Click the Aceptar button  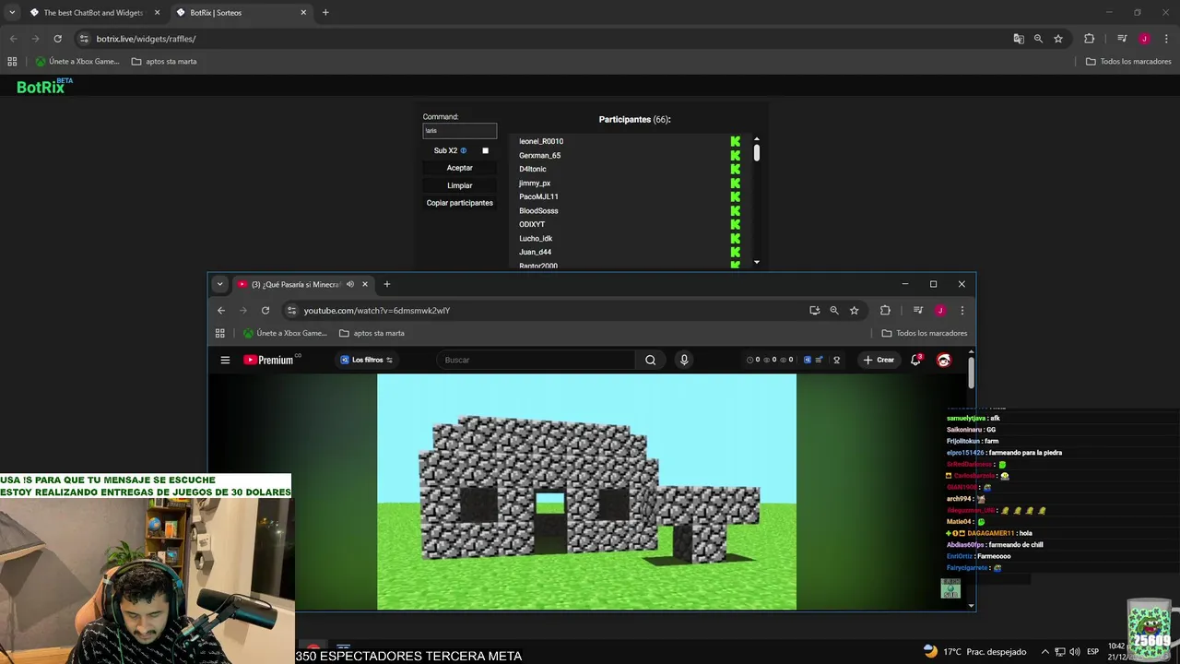click(x=459, y=168)
